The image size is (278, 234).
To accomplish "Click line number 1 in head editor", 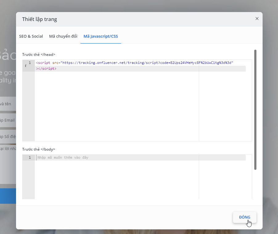I will click(x=30, y=63).
